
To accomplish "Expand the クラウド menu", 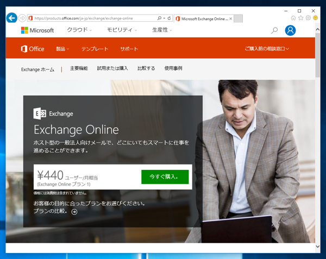I will pos(79,30).
